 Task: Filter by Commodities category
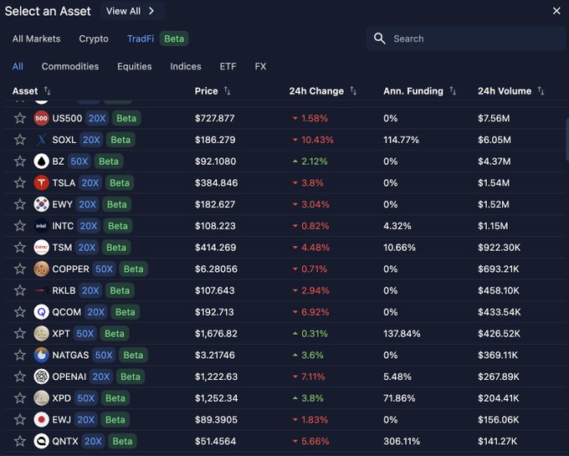pos(70,66)
